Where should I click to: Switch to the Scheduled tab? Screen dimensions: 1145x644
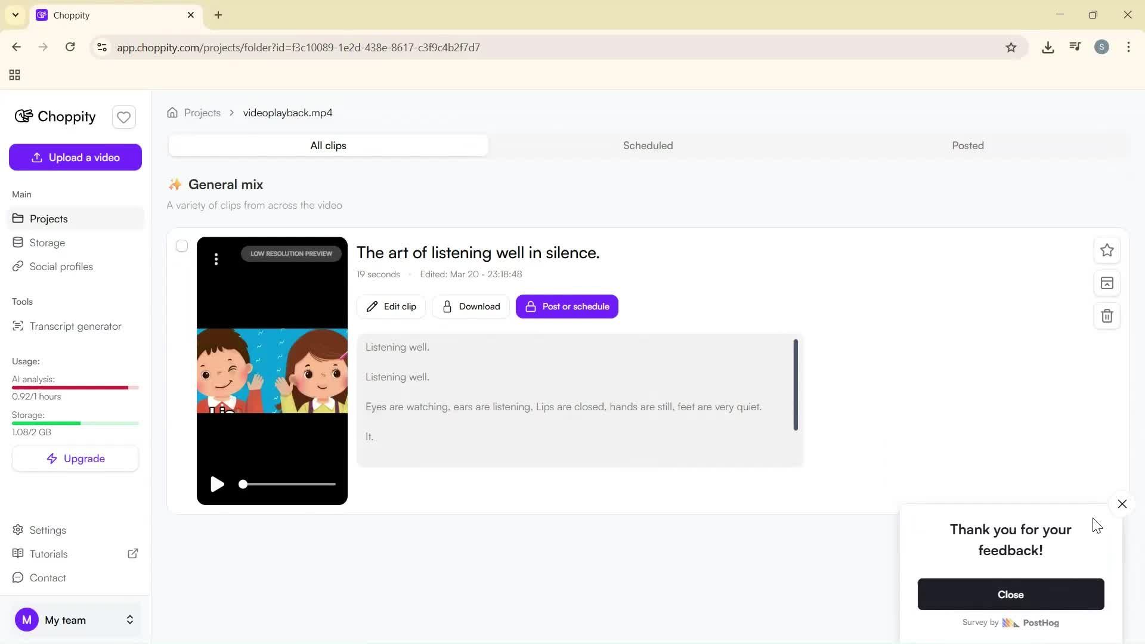(x=648, y=145)
